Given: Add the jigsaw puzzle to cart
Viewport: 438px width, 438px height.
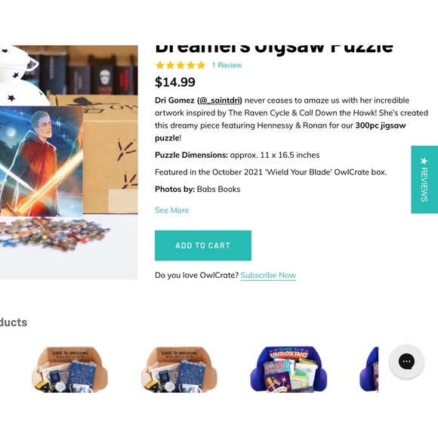Looking at the screenshot, I should (203, 245).
